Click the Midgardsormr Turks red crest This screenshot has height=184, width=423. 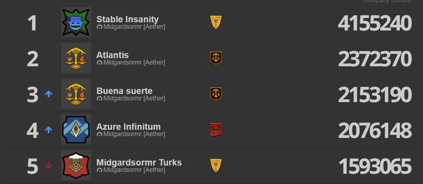pos(76,165)
